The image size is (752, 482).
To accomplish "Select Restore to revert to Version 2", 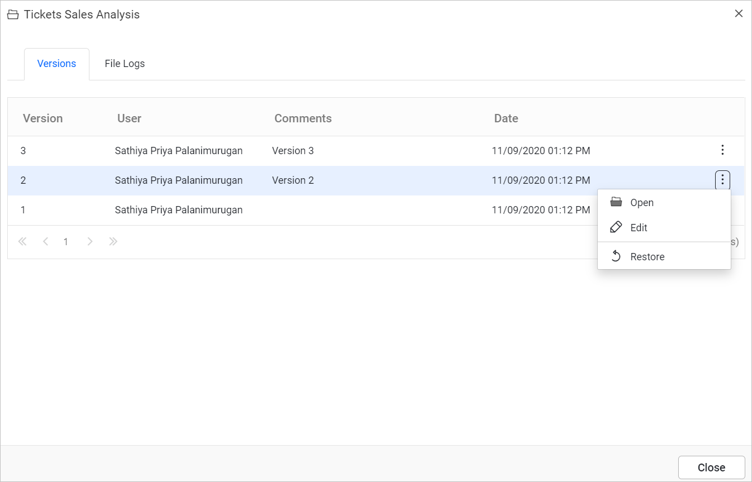I will [x=647, y=256].
